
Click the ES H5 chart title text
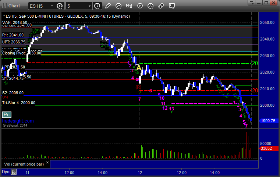tap(67, 16)
